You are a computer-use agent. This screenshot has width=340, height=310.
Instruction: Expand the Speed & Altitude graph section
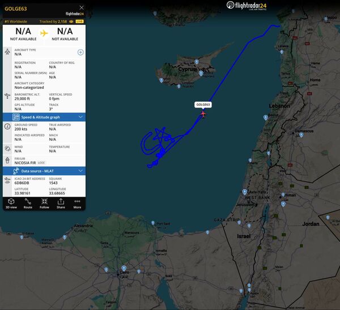coord(44,117)
